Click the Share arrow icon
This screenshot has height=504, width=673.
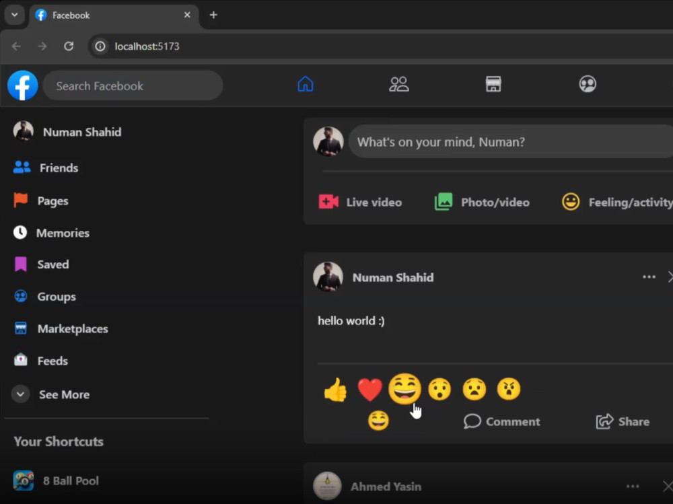(x=605, y=421)
